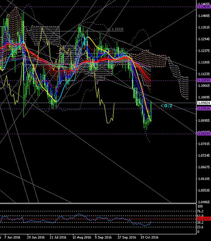Viewport: 211px width, 241px height.
Task: Click the 19 Oct 2016 date label
Action: click(x=149, y=237)
